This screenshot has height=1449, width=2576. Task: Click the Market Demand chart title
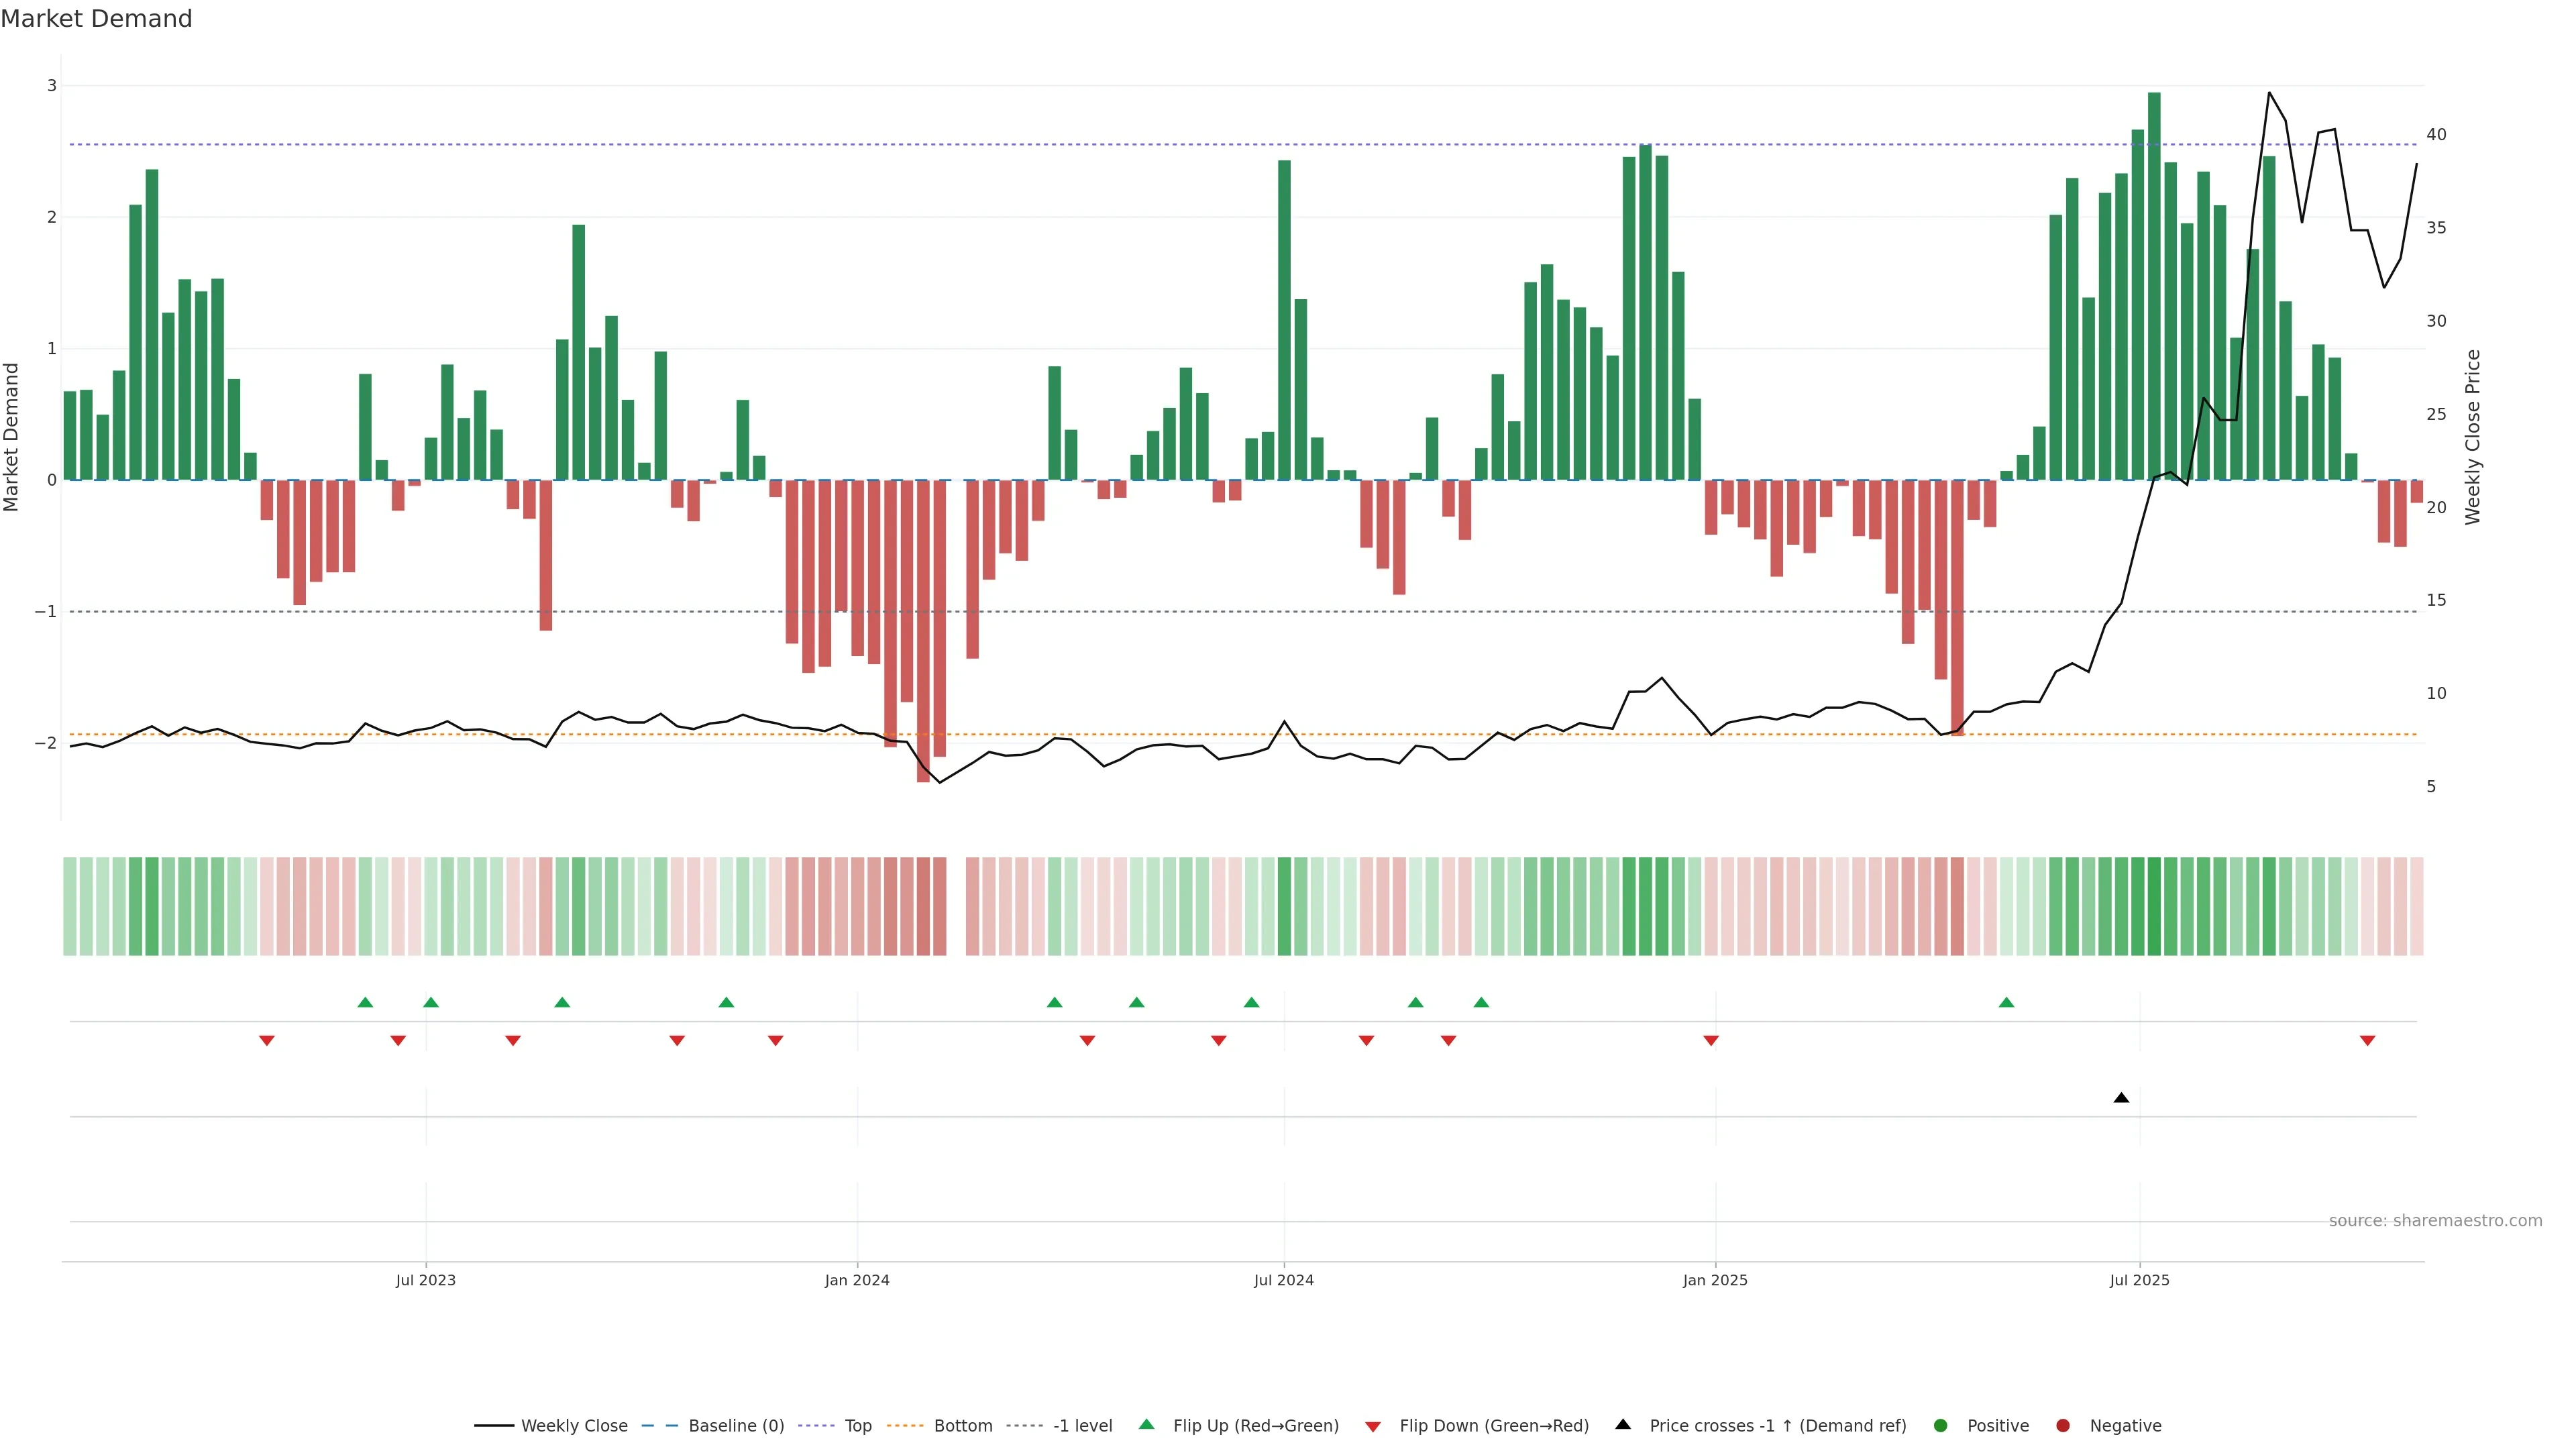point(96,19)
